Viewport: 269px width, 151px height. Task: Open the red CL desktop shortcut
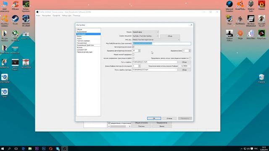click(x=261, y=34)
